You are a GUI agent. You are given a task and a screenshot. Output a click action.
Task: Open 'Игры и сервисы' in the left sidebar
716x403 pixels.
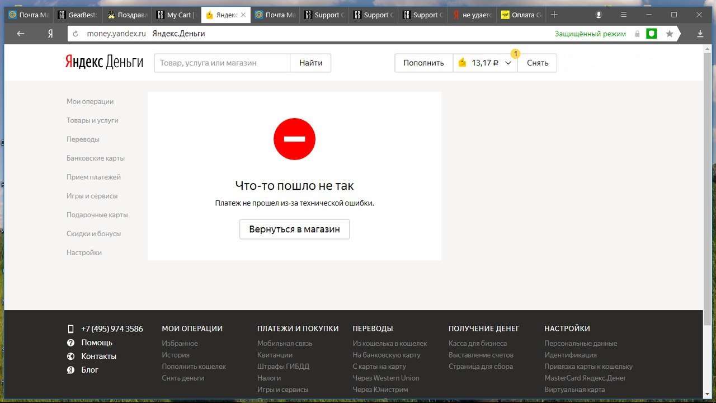pos(92,196)
